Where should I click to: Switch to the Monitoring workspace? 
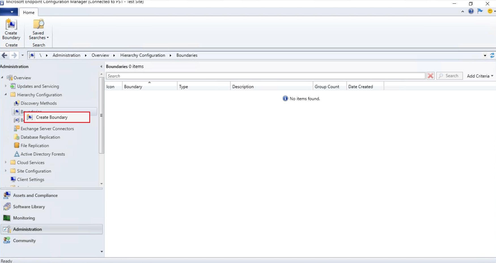pyautogui.click(x=24, y=218)
